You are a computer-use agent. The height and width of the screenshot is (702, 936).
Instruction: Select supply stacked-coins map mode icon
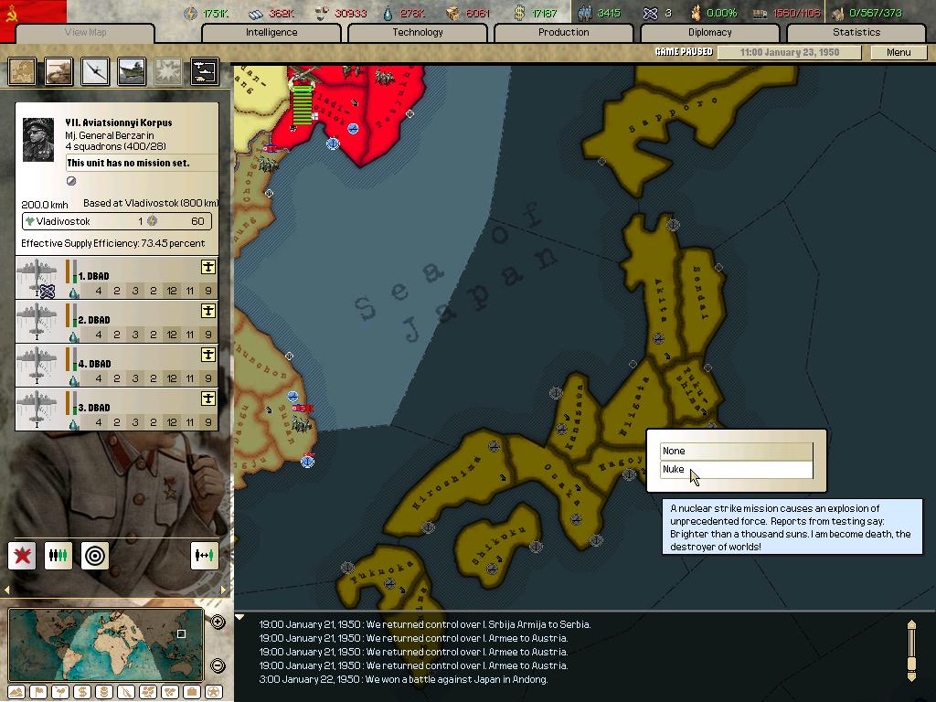click(104, 693)
